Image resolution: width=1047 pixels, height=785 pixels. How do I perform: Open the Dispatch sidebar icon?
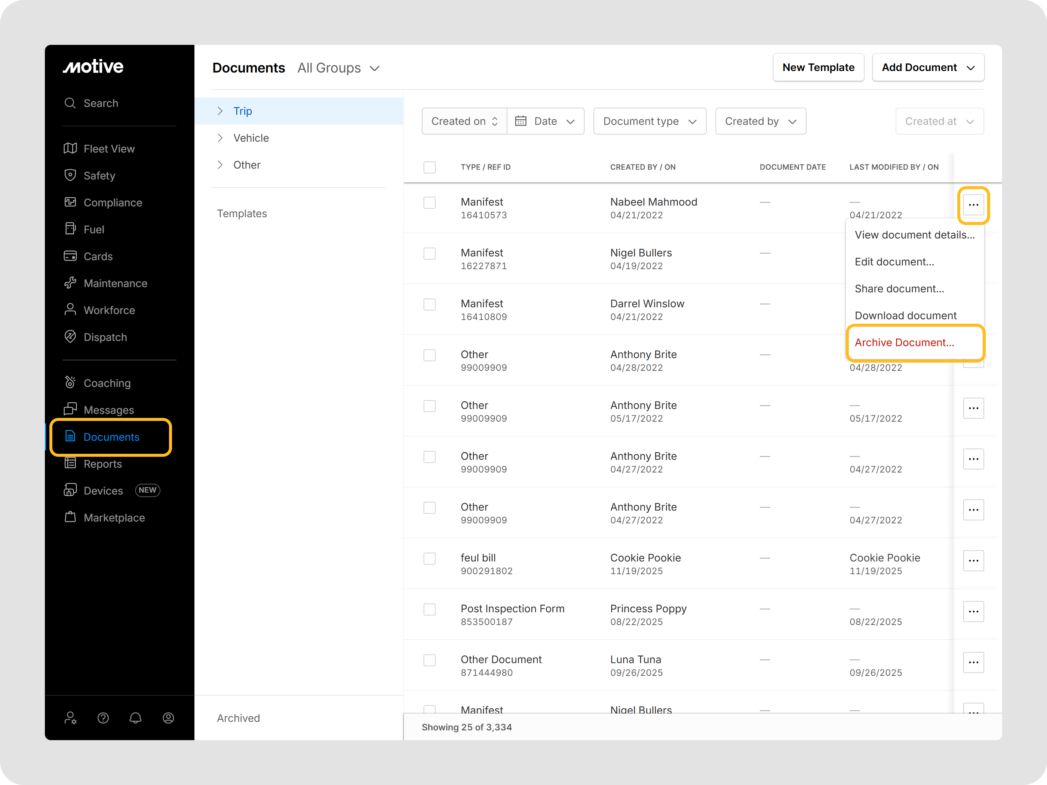70,337
